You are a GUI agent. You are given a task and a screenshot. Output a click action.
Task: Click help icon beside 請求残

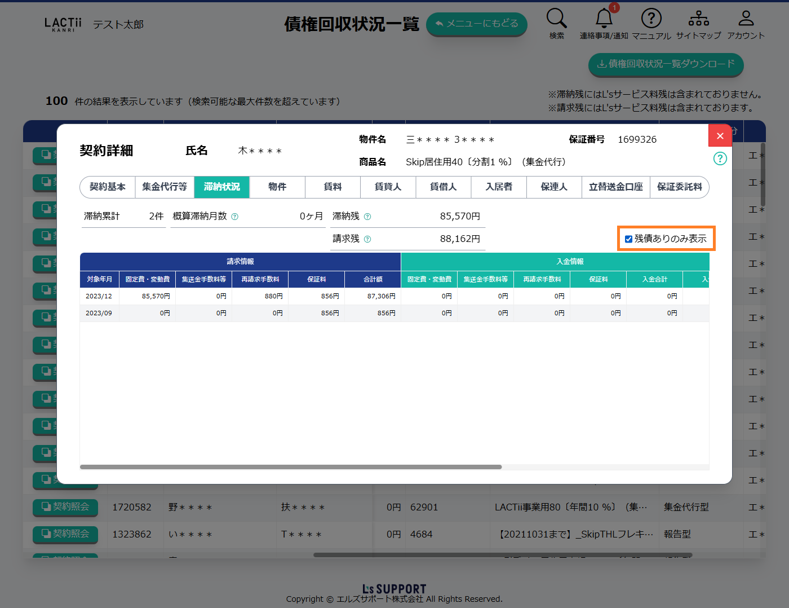click(367, 239)
